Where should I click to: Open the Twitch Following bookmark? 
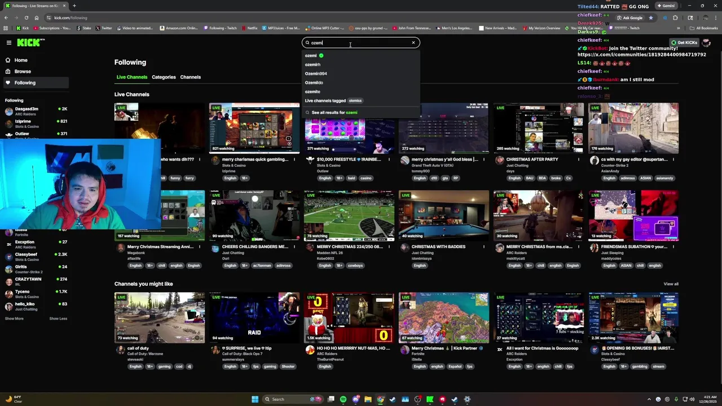pyautogui.click(x=220, y=28)
